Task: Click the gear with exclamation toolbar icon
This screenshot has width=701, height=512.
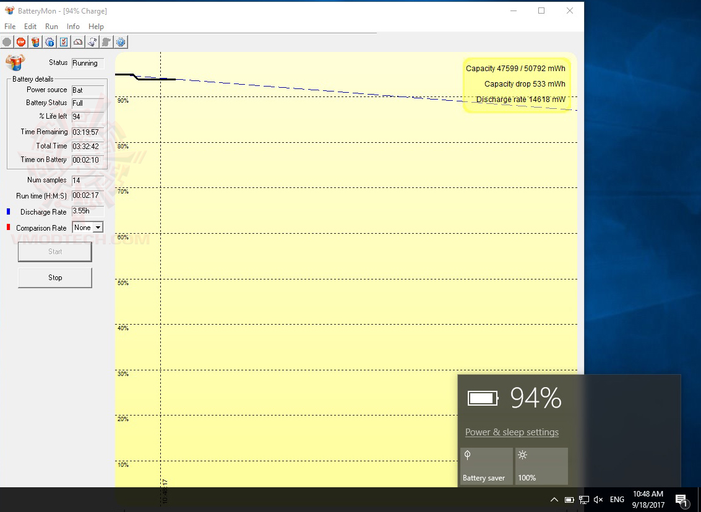Action: [49, 42]
